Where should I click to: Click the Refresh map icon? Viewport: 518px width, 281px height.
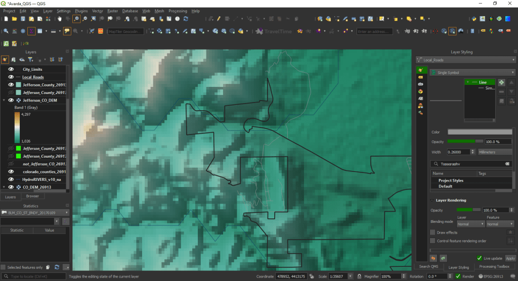186,19
